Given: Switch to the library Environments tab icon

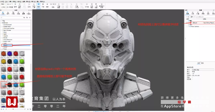Looking at the screenshot, I should (18, 13).
